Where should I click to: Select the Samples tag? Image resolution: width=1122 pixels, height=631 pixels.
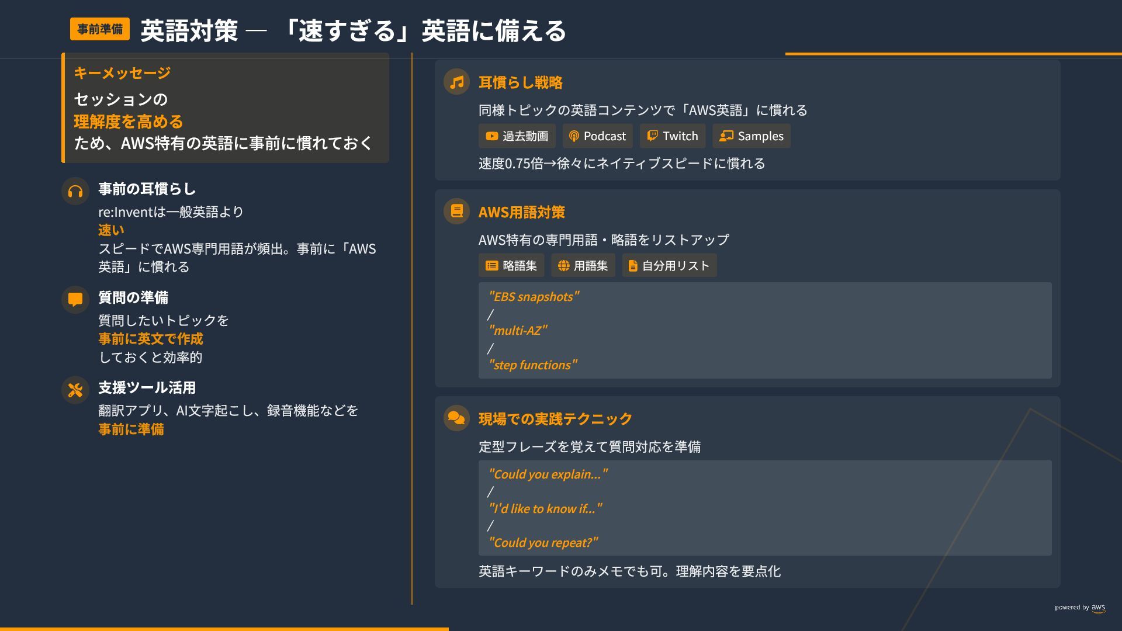(751, 136)
